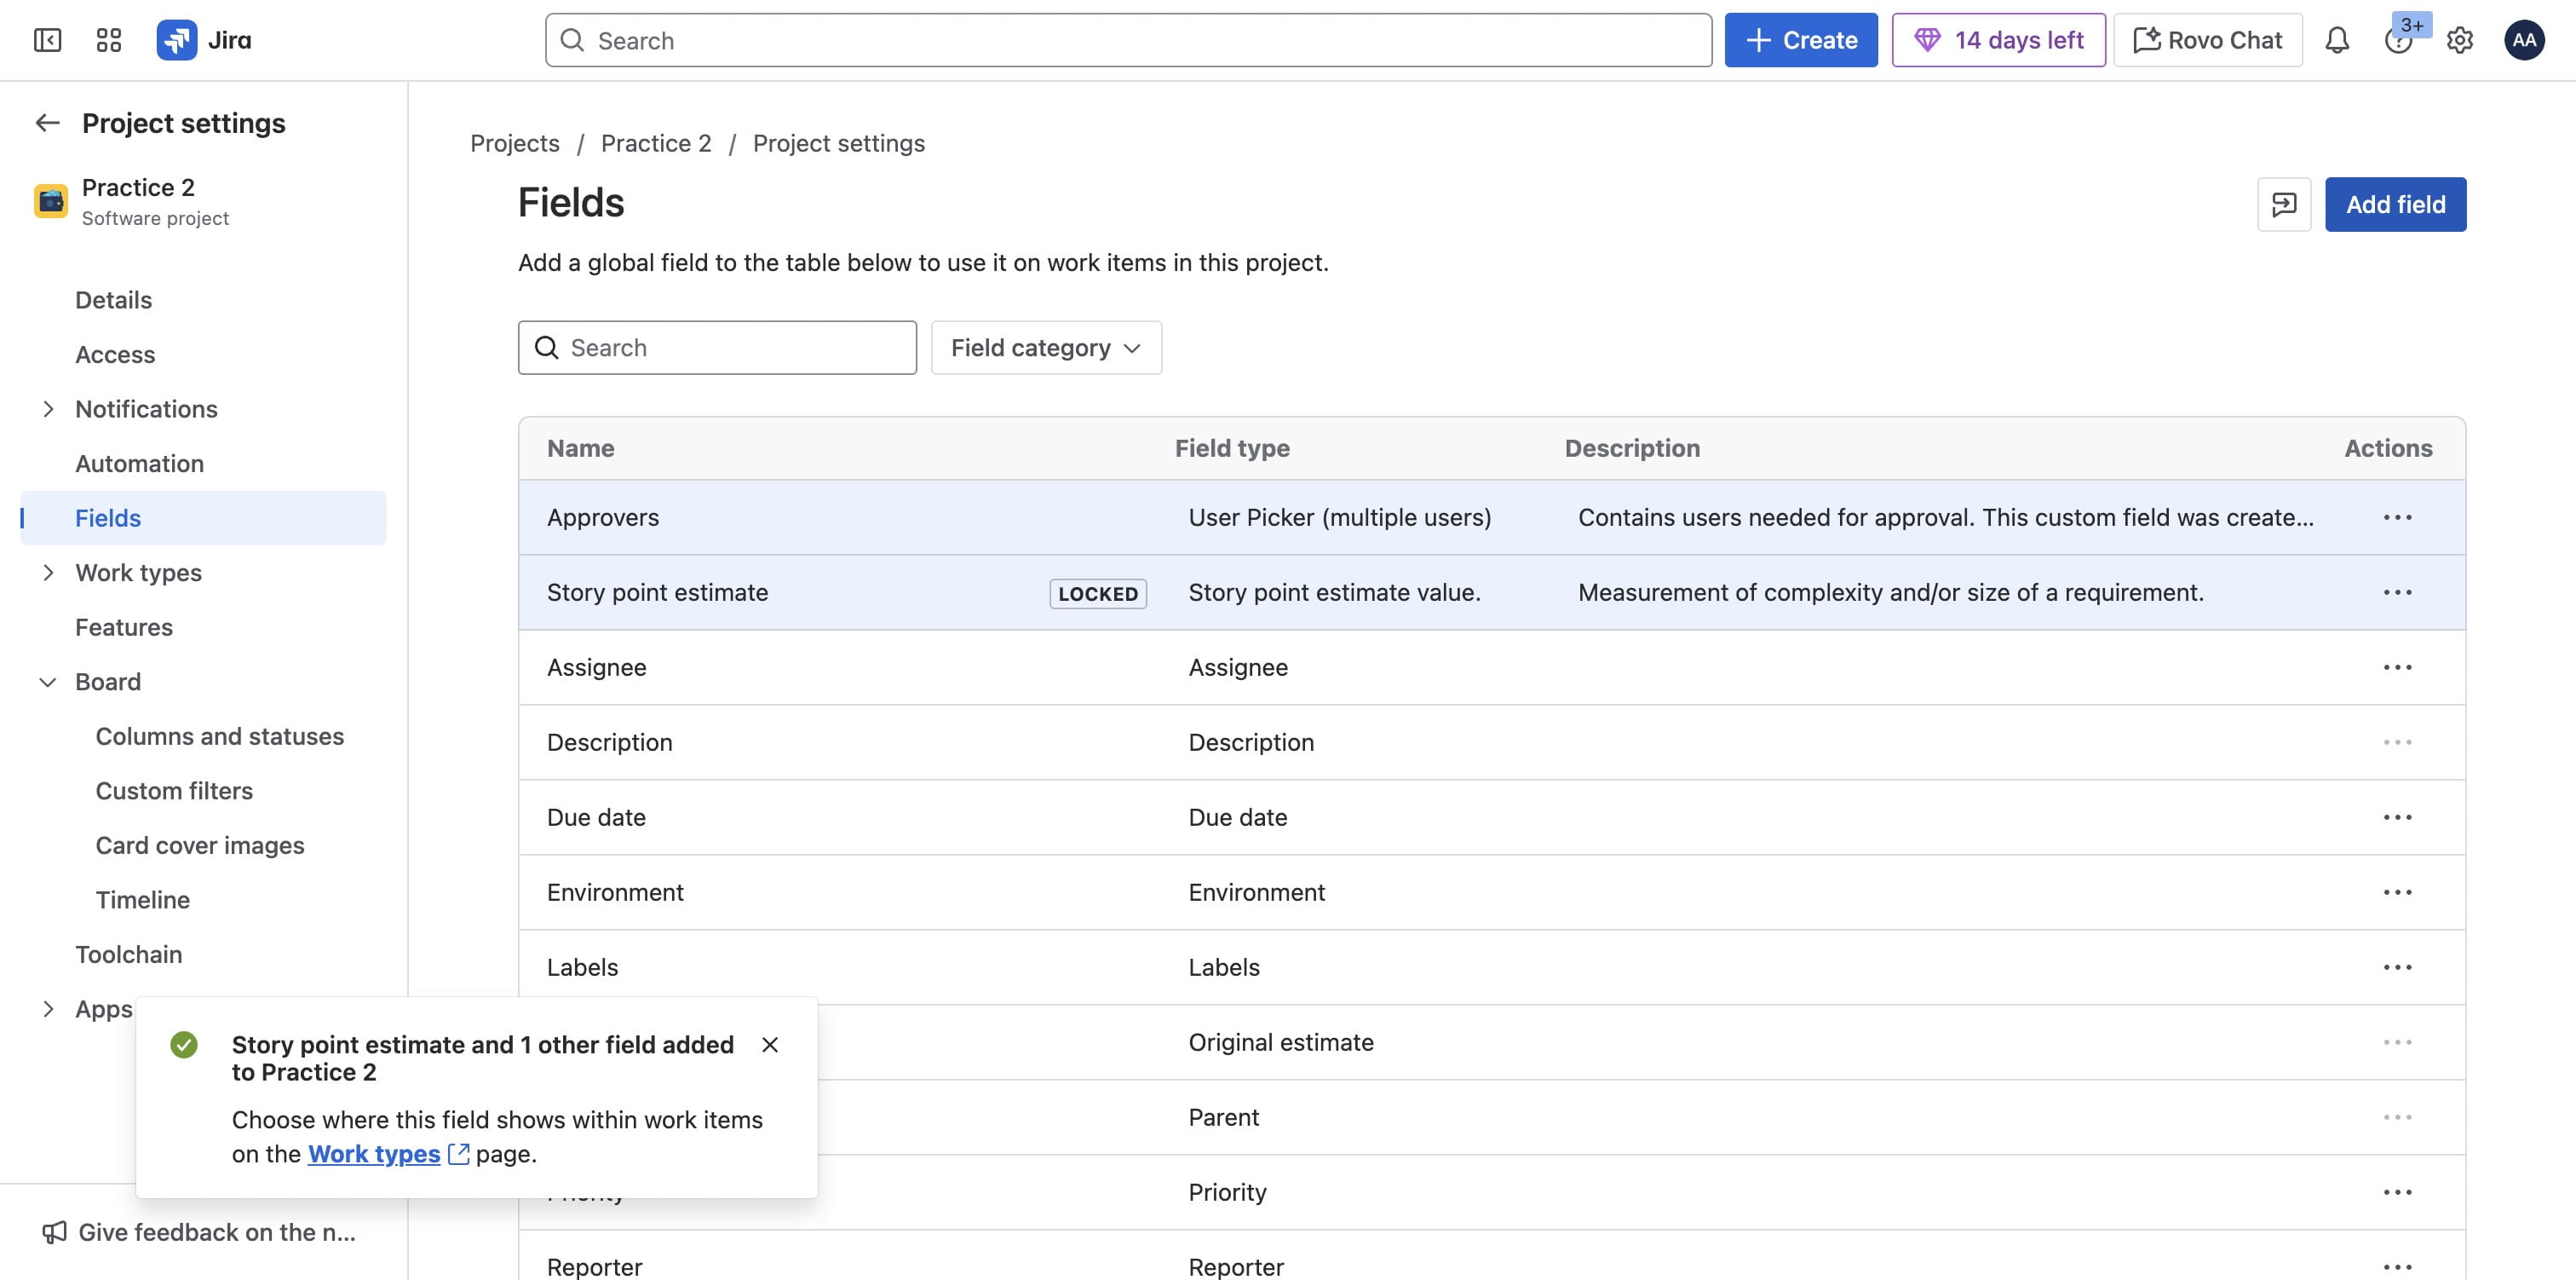Open the Field category dropdown
The width and height of the screenshot is (2576, 1280).
1046,348
